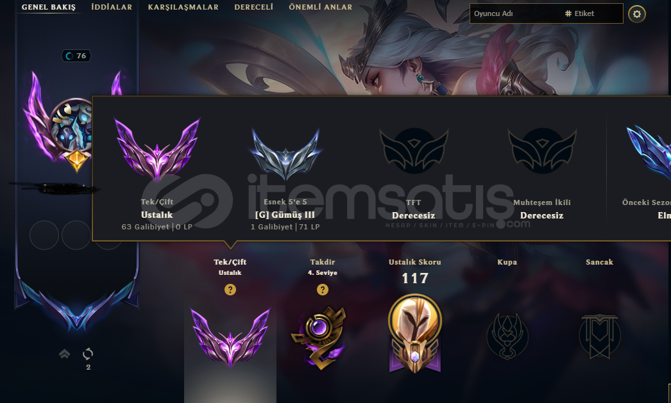Open the KARŞILAŞMALAR tab
The height and width of the screenshot is (403, 671).
click(183, 7)
